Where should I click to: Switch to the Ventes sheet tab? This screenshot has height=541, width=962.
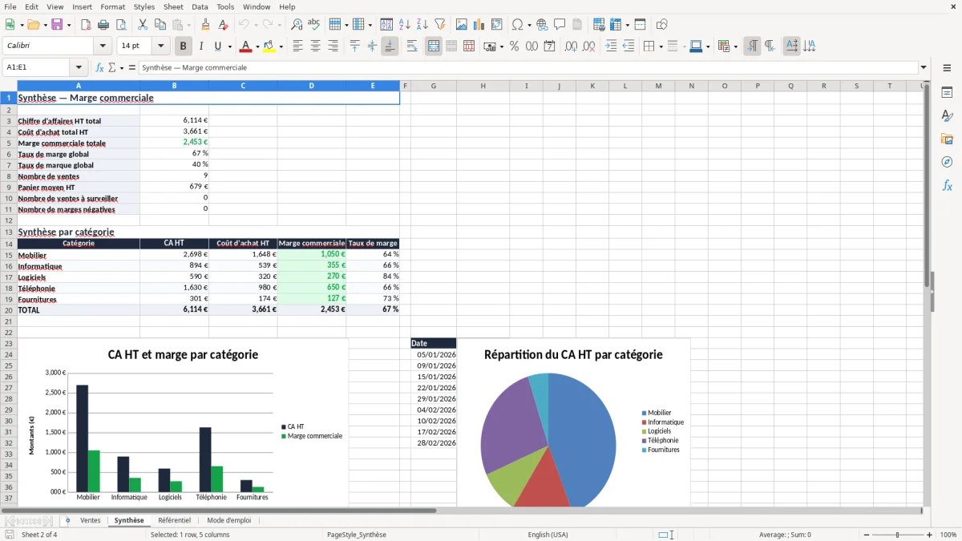coord(91,520)
